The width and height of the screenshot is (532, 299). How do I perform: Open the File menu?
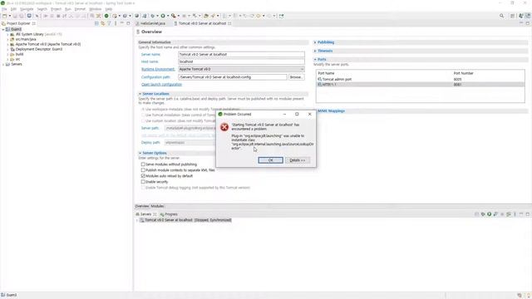coord(4,9)
